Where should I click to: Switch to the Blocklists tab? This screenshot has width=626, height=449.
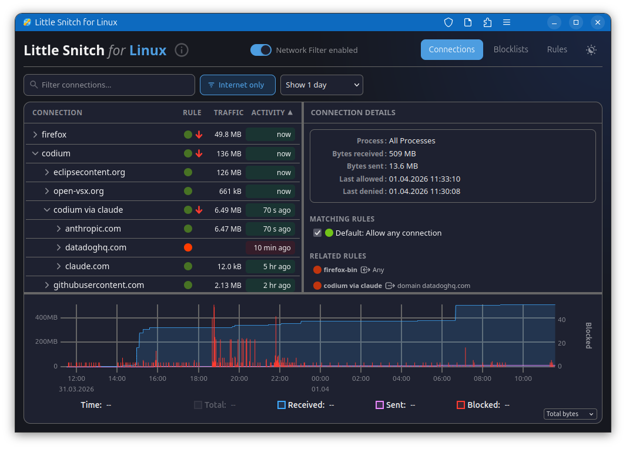[510, 49]
